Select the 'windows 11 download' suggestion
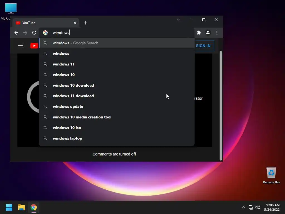Viewport: 285px width, 214px height. (117, 96)
